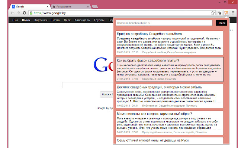This screenshot has width=238, height=148.
Task: Open article Десяток свадебных традиций
Action: click(x=160, y=87)
